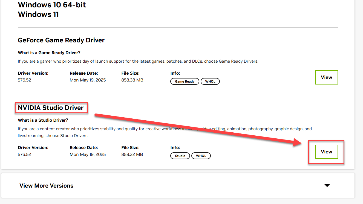Screen dimensions: 363x204
Task: Select WHQL badge in Studio Driver row
Action: pyautogui.click(x=201, y=156)
